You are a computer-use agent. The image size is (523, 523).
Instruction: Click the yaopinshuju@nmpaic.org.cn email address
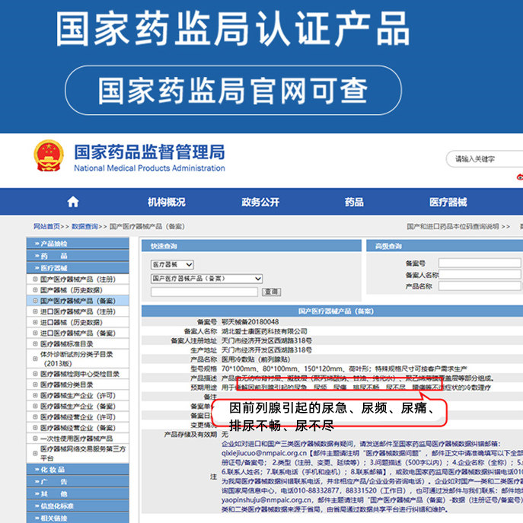[x=267, y=499]
